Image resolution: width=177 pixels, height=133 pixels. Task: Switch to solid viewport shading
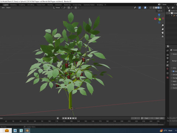tap(156, 8)
